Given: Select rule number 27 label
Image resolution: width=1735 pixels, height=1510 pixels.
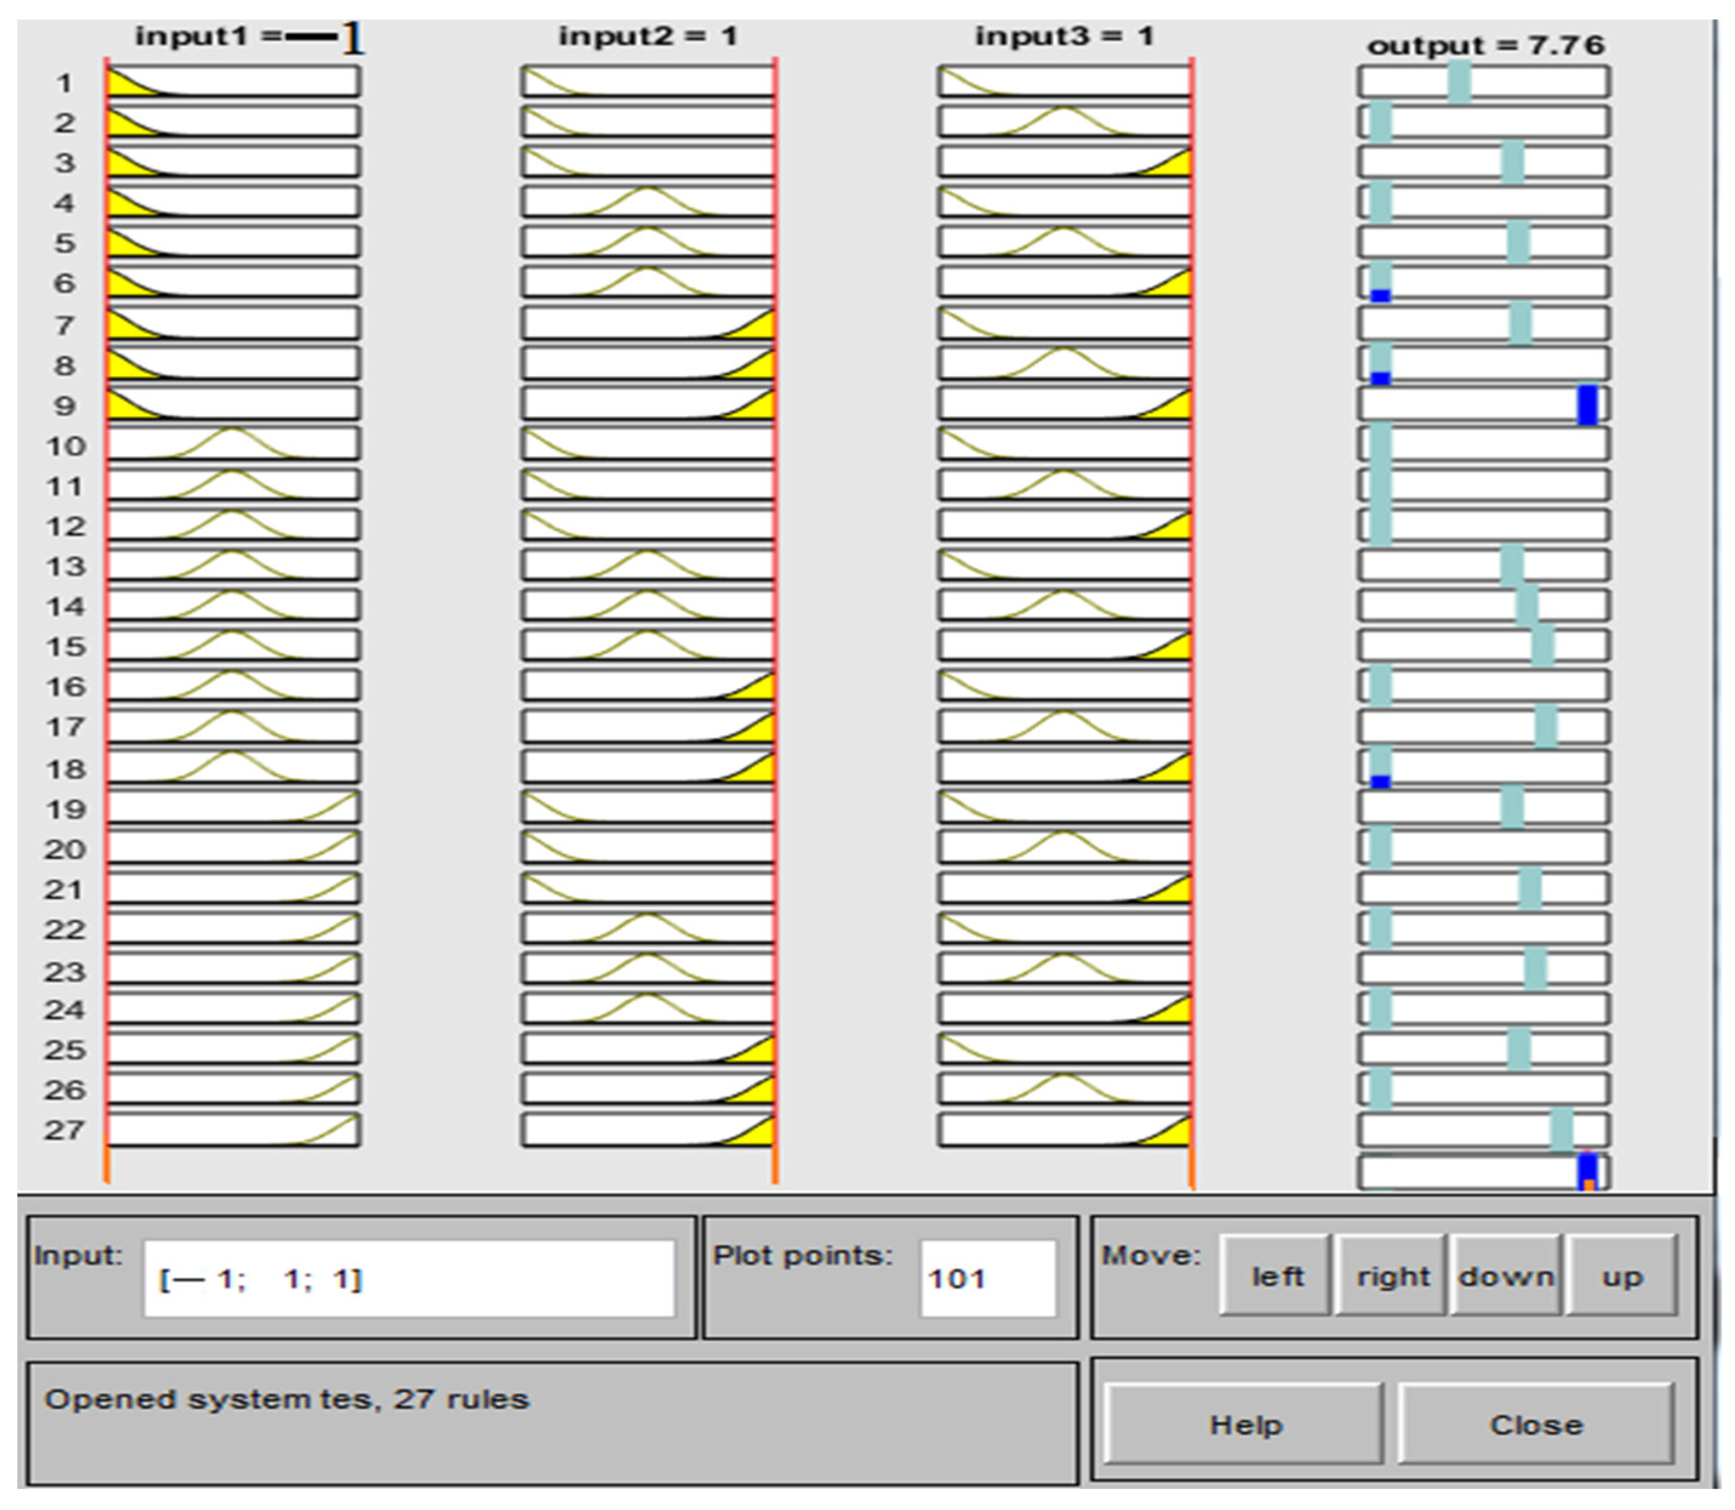Looking at the screenshot, I should click(65, 1130).
